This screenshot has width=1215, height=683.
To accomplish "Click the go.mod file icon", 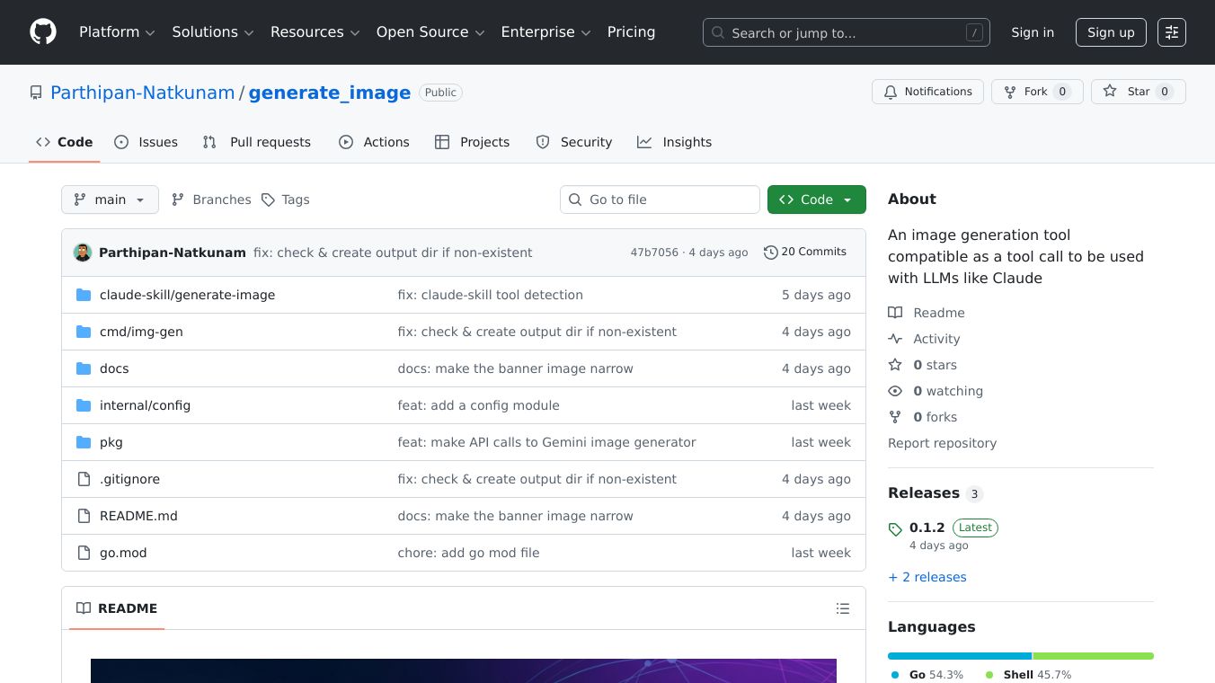I will (84, 553).
